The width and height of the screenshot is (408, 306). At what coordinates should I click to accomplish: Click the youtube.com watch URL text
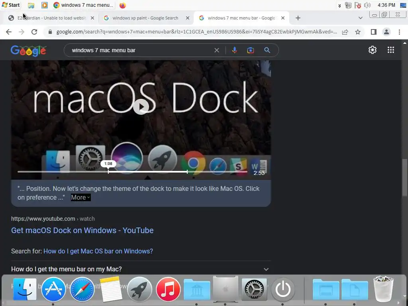[53, 219]
